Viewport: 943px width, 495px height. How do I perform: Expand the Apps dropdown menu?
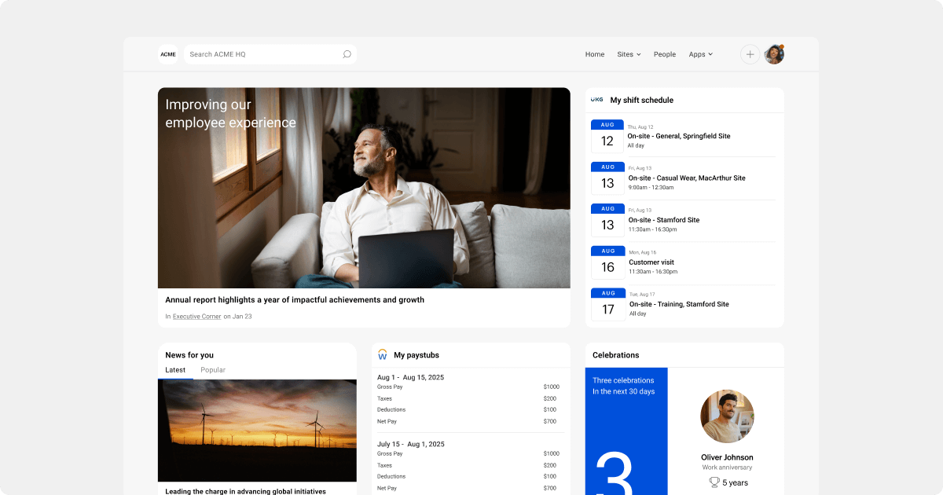click(701, 54)
